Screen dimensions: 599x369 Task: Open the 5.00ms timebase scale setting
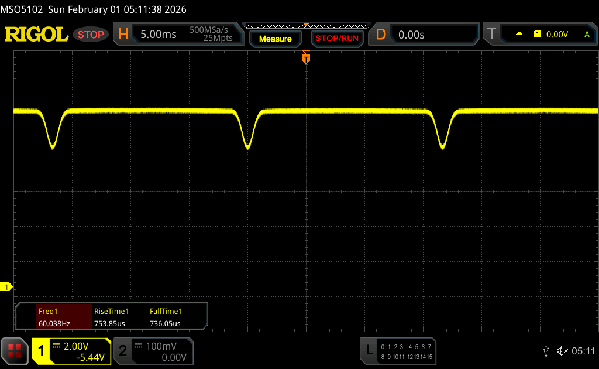coord(159,35)
